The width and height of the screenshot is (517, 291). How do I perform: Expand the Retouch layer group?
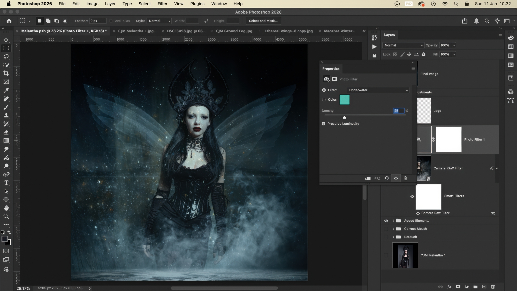(x=393, y=237)
